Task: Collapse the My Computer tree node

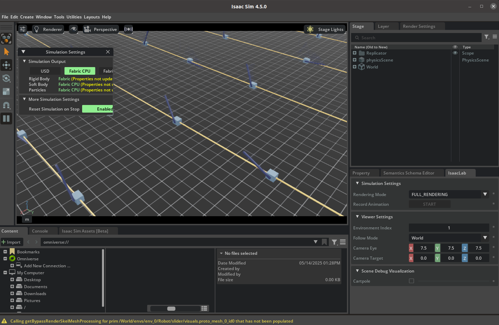Action: pyautogui.click(x=5, y=273)
